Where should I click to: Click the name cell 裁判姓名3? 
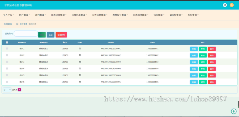tap(44, 62)
